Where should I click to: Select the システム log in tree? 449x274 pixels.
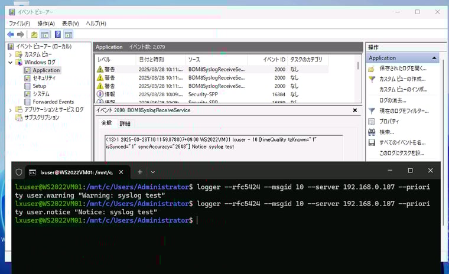pos(41,94)
